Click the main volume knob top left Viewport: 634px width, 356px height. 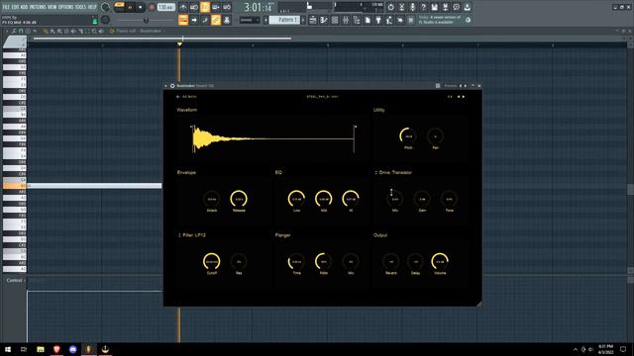pos(105,7)
